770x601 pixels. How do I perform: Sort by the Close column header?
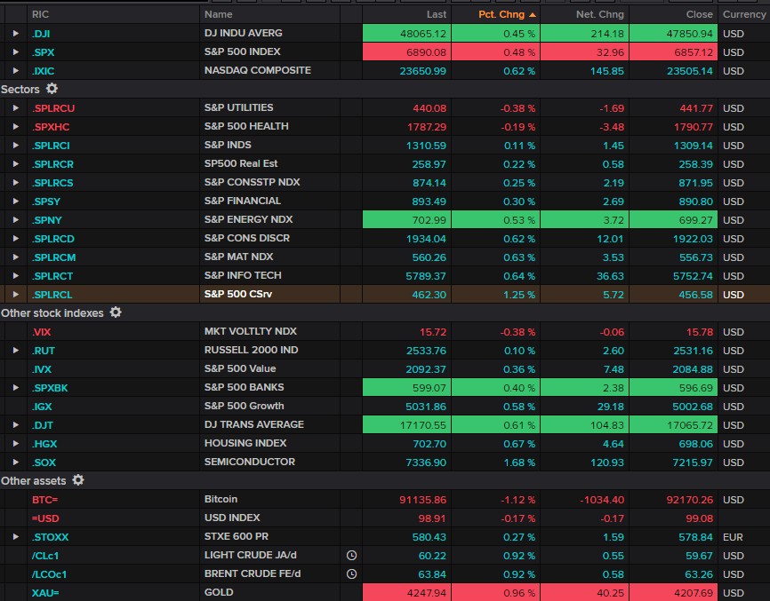(699, 14)
